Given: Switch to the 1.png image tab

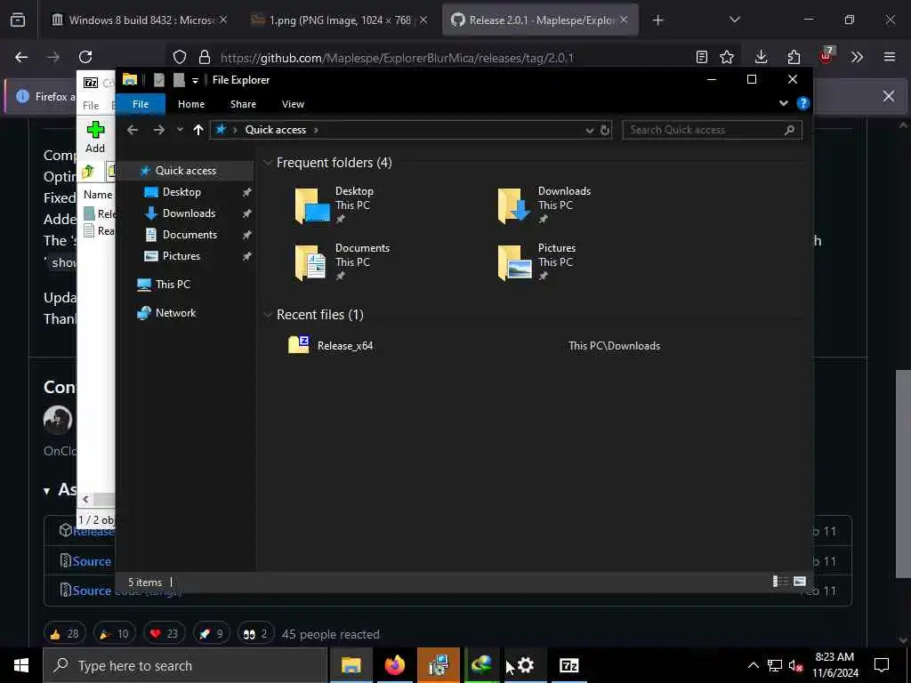Looking at the screenshot, I should point(340,20).
